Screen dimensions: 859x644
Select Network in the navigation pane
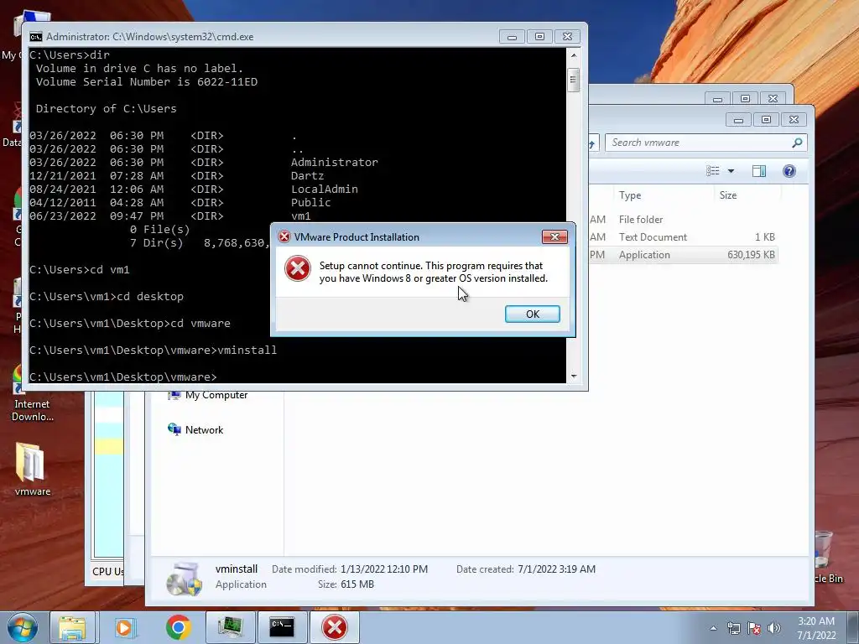click(195, 430)
